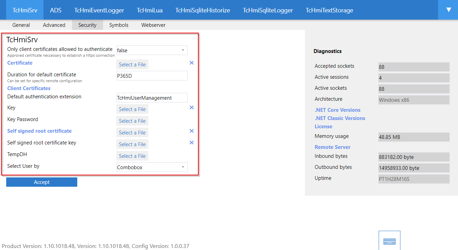Pick a file for Self signed root certificate
458x250 pixels.
(x=132, y=133)
